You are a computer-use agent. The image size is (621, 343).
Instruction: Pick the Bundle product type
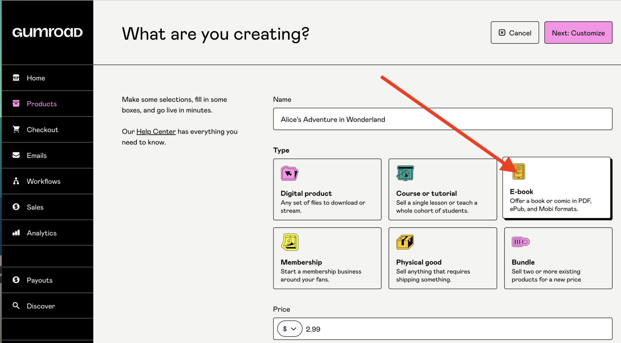pyautogui.click(x=558, y=258)
